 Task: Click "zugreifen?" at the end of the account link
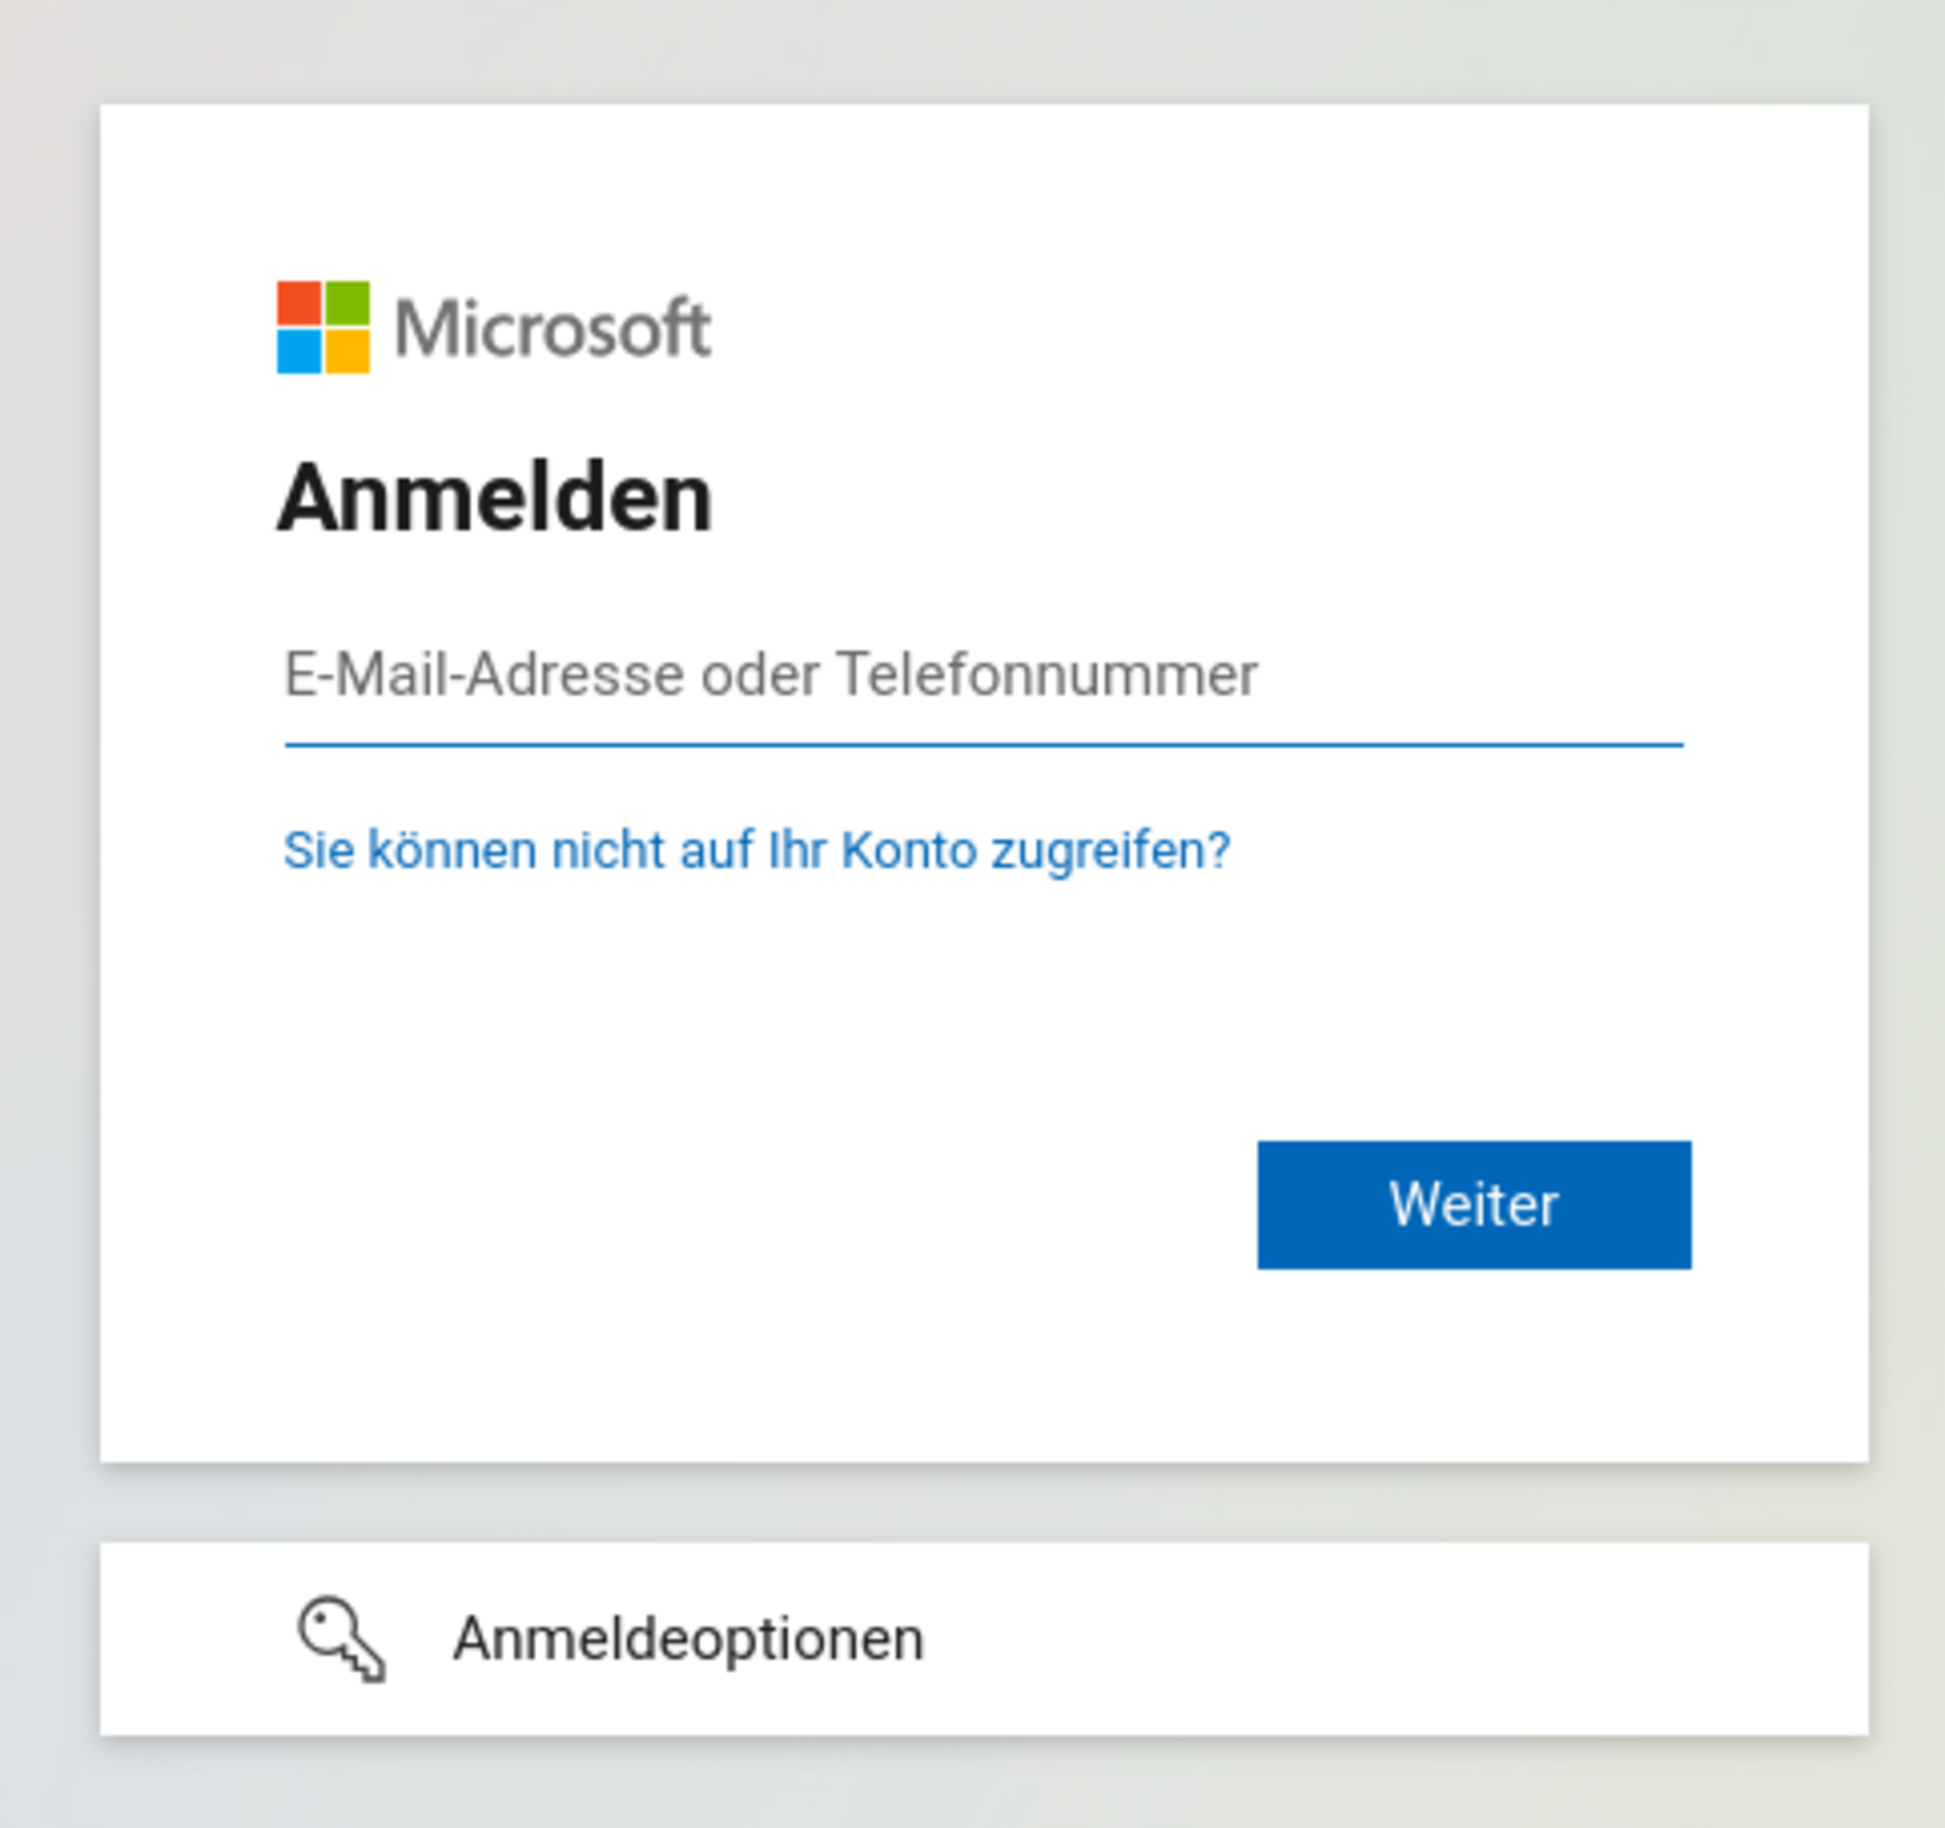pyautogui.click(x=1110, y=850)
